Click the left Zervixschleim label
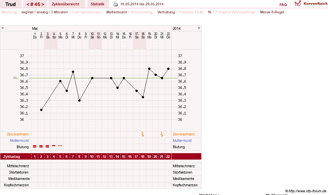The height and width of the screenshot is (195, 328). pos(18,134)
